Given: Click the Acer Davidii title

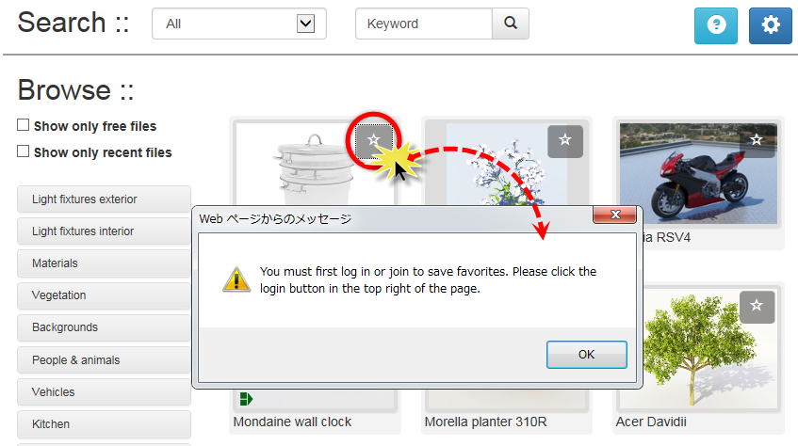Looking at the screenshot, I should [x=651, y=422].
